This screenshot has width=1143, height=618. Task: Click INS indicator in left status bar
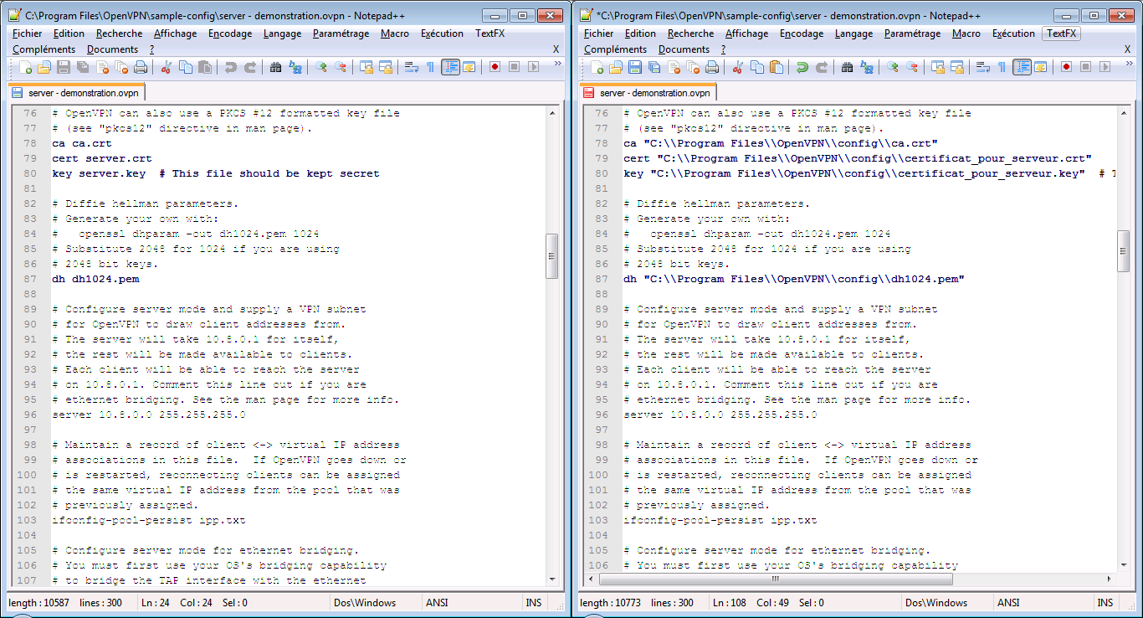(x=533, y=603)
